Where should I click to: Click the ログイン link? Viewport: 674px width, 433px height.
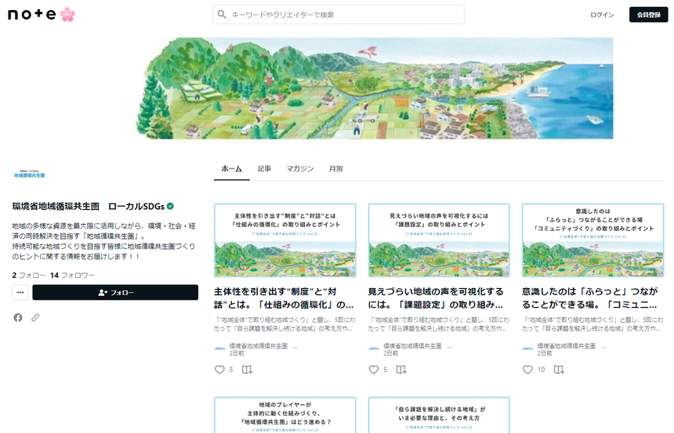(x=602, y=15)
